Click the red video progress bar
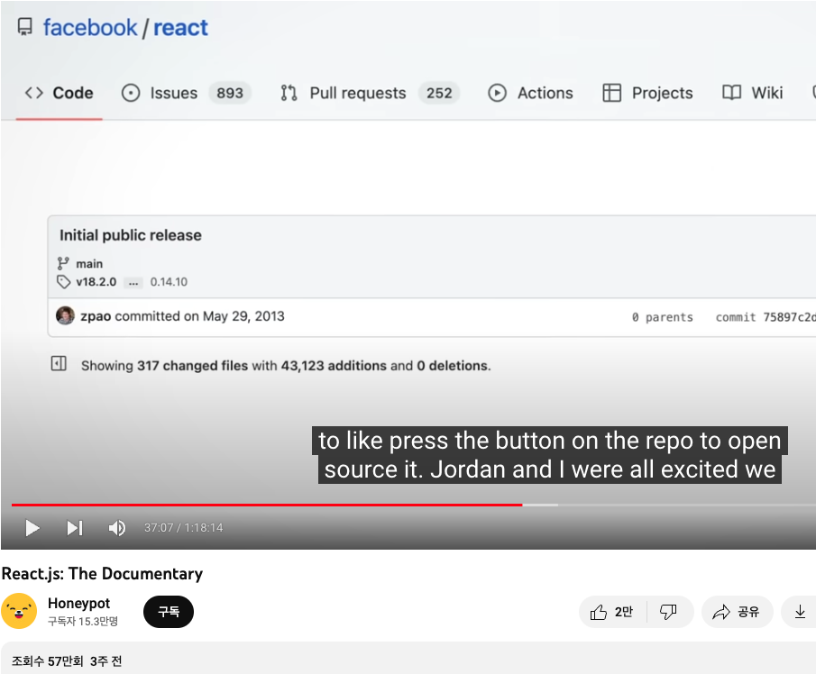 click(270, 505)
